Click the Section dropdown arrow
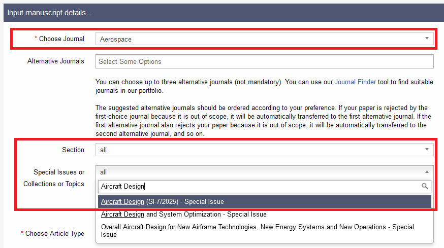The image size is (444, 248). tap(427, 149)
